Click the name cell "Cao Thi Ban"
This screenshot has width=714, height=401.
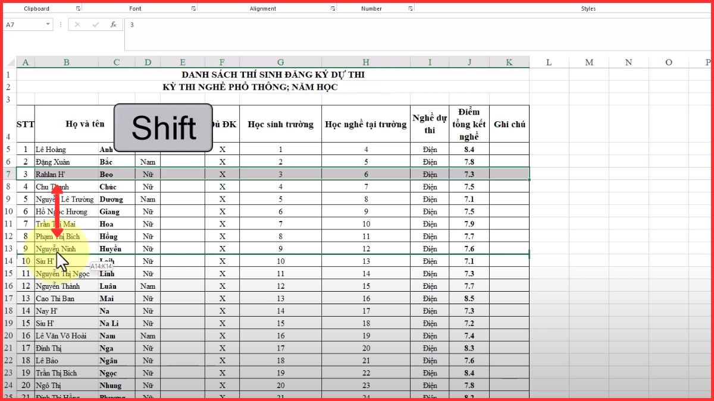pyautogui.click(x=67, y=298)
